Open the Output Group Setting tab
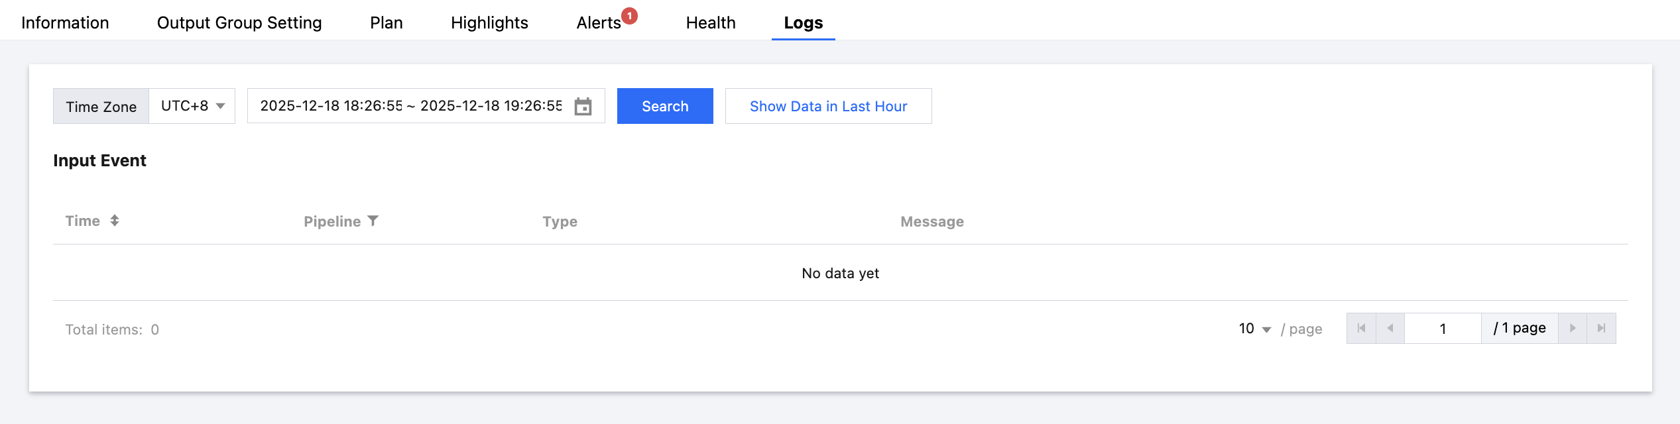This screenshot has width=1680, height=424. [x=239, y=23]
